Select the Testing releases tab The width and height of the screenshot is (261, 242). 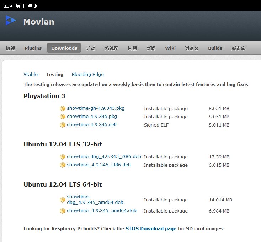[x=55, y=74]
